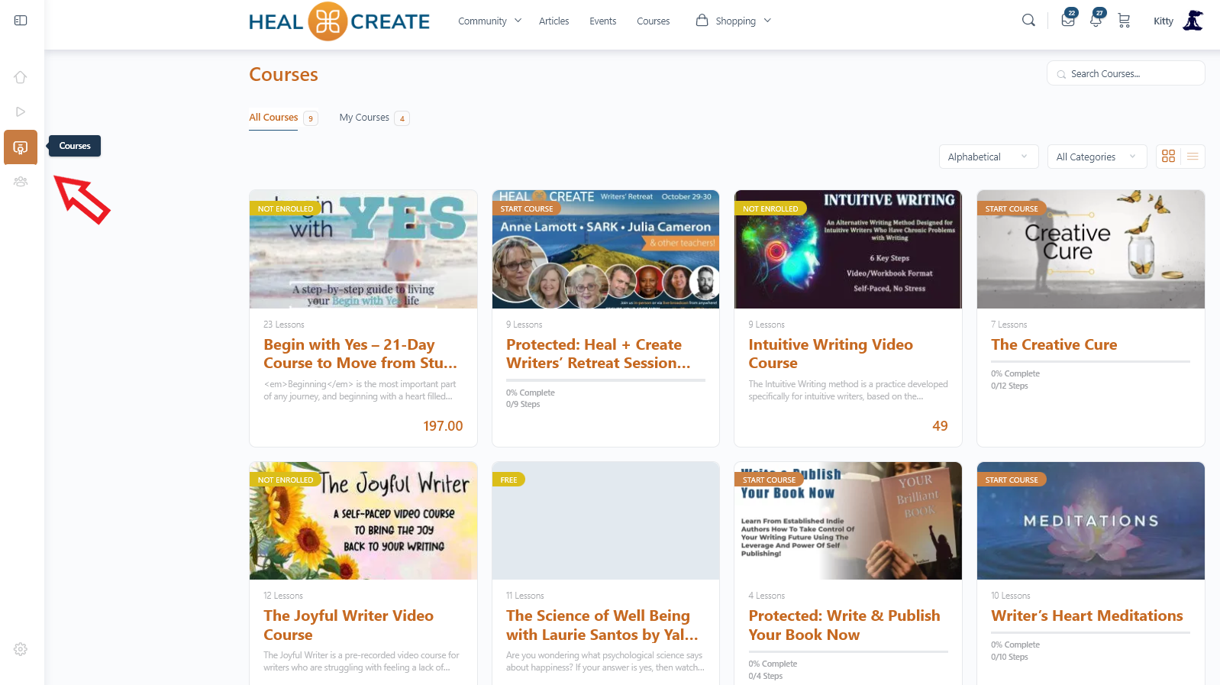Viewport: 1220px width, 685px height.
Task: Open The Joyful Writer Video Course title
Action: click(348, 625)
